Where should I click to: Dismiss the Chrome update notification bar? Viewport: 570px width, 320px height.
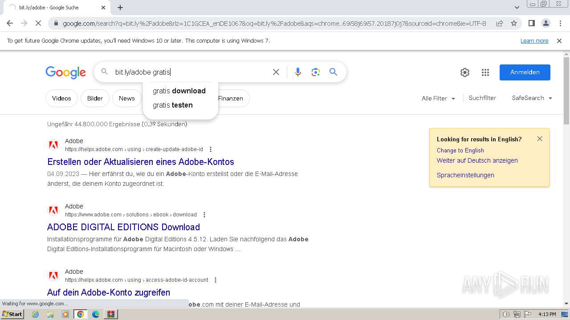559,41
